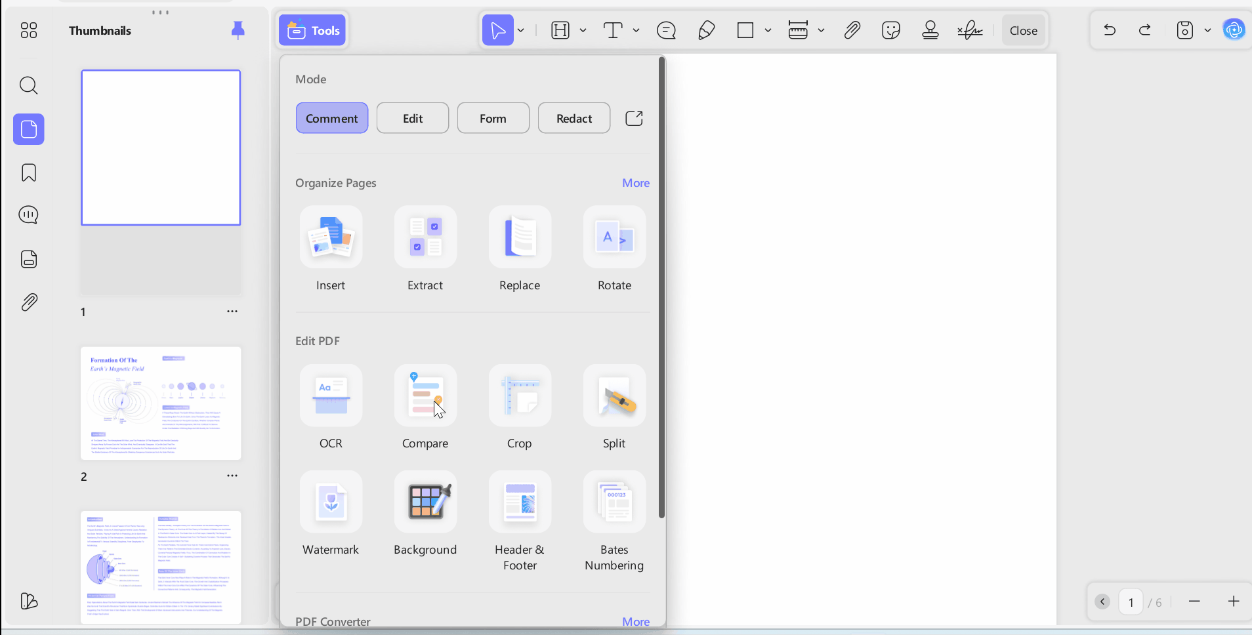Expand the selection tool dropdown arrow

point(521,30)
